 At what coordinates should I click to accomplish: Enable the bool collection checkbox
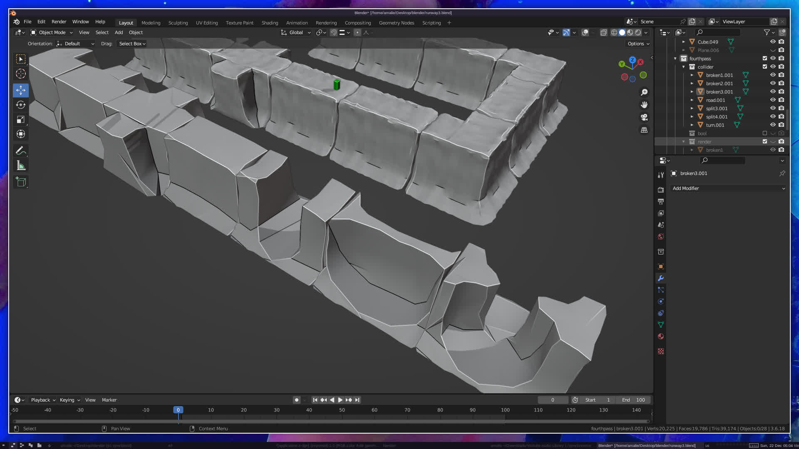(x=764, y=133)
